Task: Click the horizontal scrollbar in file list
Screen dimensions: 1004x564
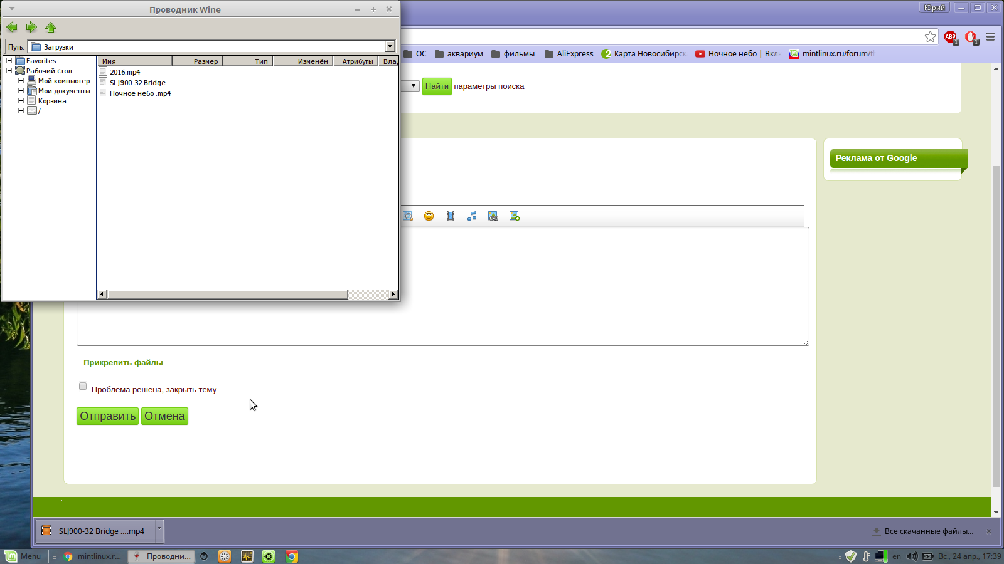Action: click(x=227, y=294)
